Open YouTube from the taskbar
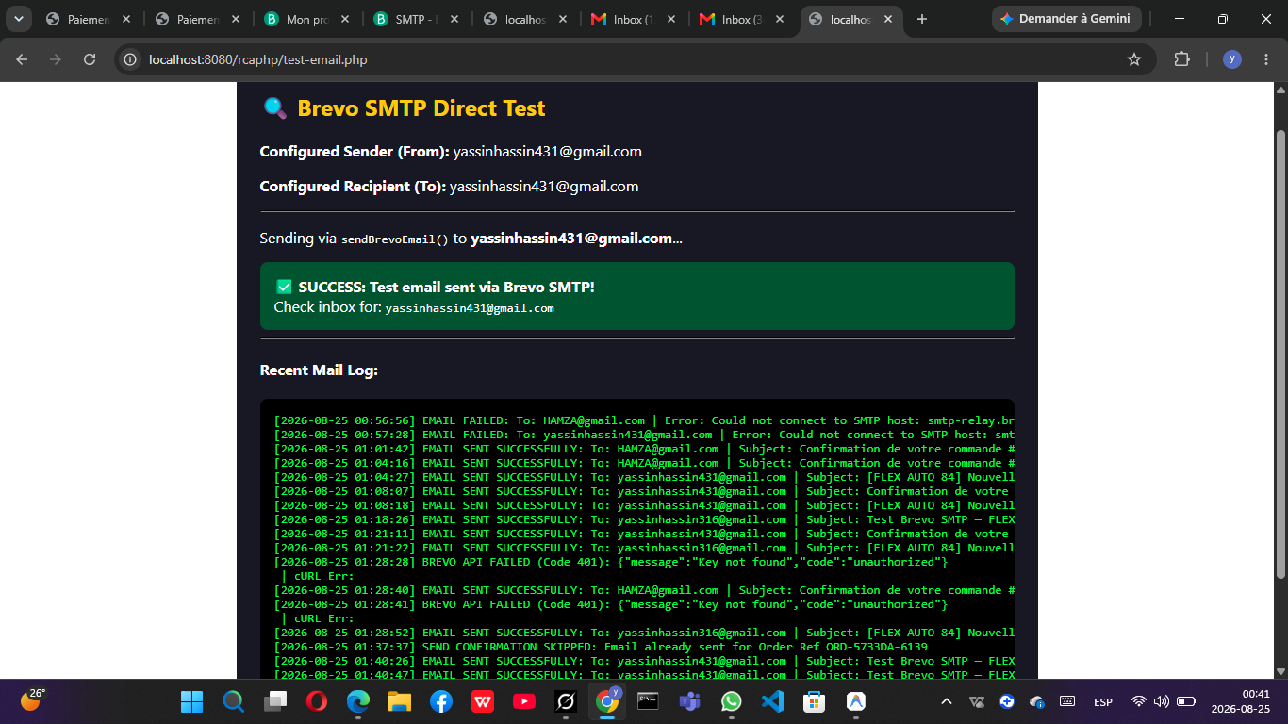This screenshot has width=1288, height=724. tap(524, 701)
